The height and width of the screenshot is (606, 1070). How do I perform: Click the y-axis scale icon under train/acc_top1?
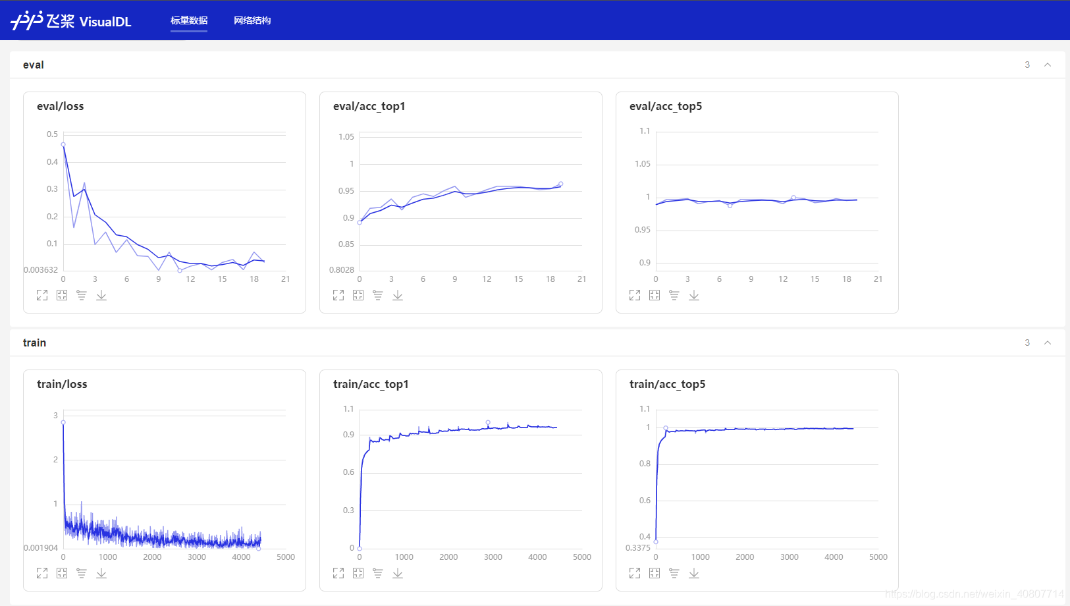click(378, 573)
